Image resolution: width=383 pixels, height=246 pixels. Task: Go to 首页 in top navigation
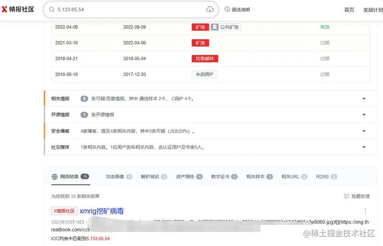pyautogui.click(x=349, y=10)
